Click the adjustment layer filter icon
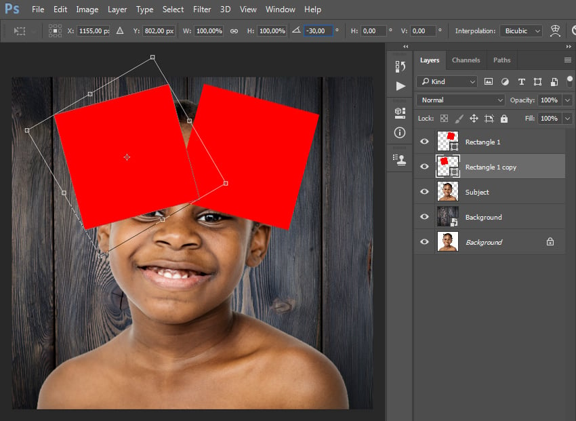 (505, 81)
